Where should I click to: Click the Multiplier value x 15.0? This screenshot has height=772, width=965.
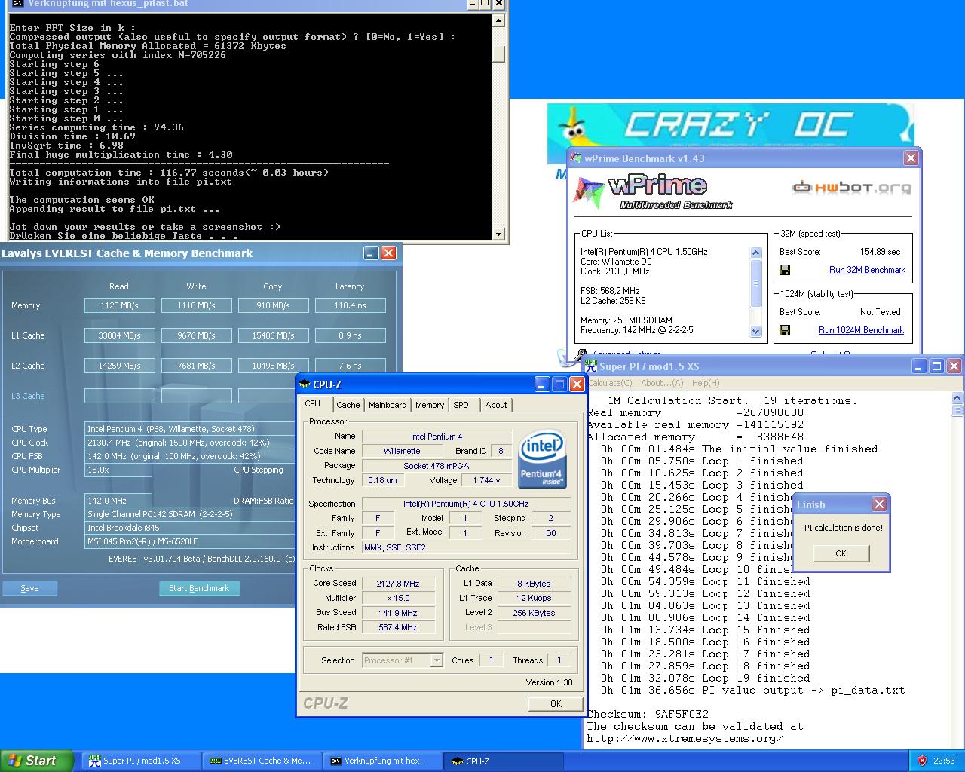tap(398, 598)
